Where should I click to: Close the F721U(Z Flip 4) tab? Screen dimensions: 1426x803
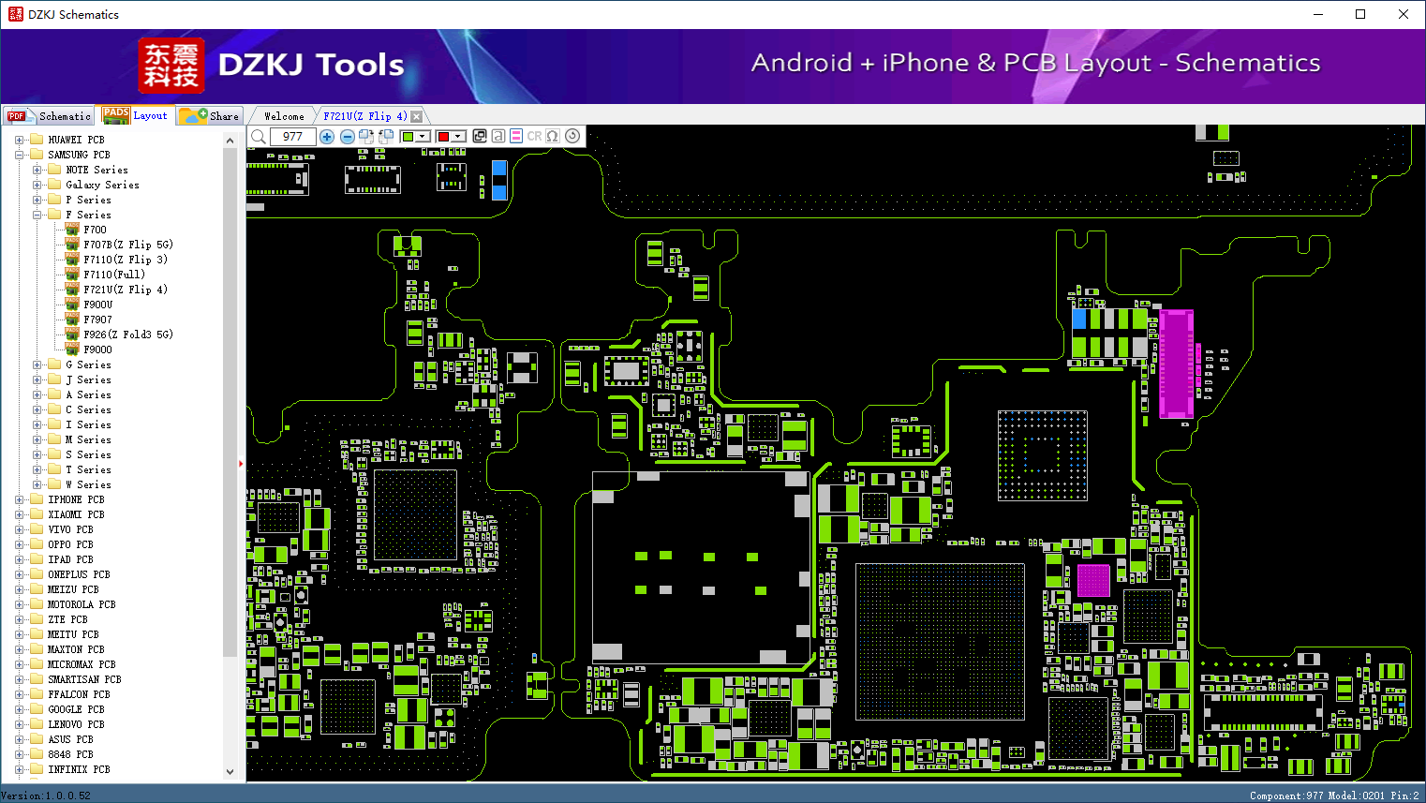pyautogui.click(x=417, y=116)
